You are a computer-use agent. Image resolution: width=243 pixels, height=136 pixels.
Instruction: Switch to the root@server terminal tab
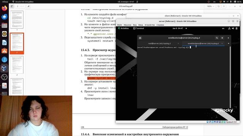pos(159,43)
